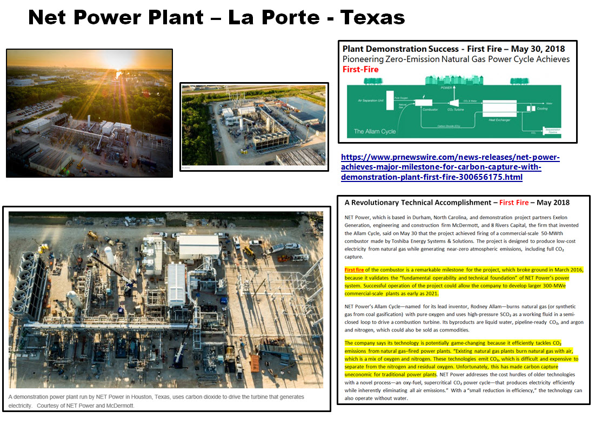This screenshot has width=595, height=445.
Task: Click the line "Pioneering Zero-Emission Natural Gas Power Cycle Achieves"
Action: pos(456,59)
